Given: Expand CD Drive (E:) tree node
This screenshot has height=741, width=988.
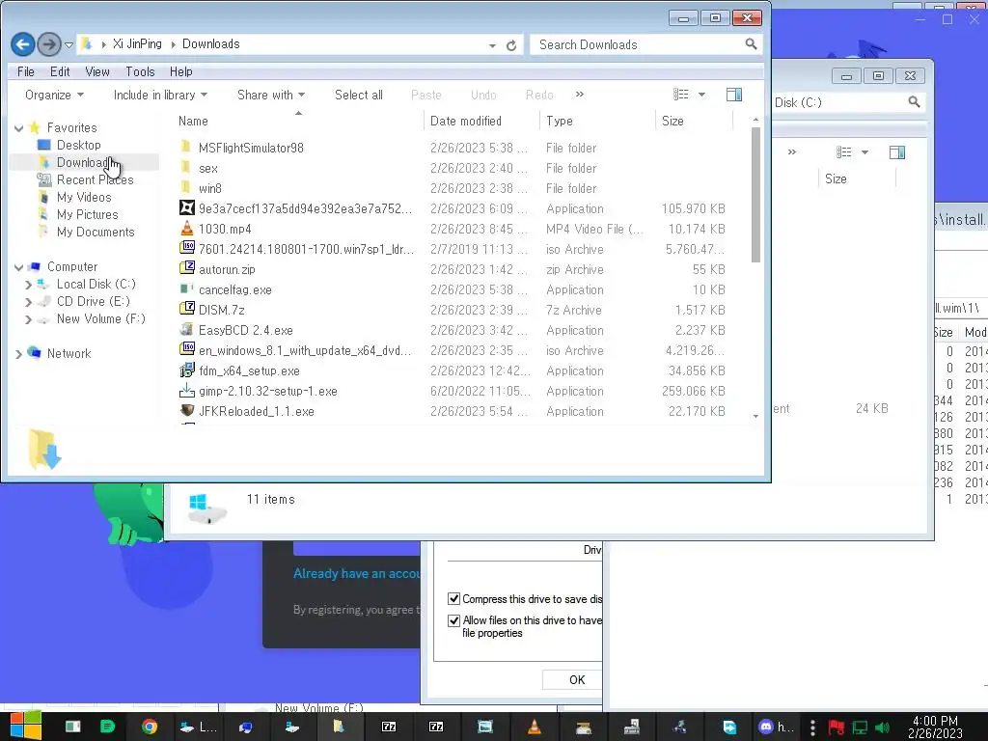Looking at the screenshot, I should [28, 302].
